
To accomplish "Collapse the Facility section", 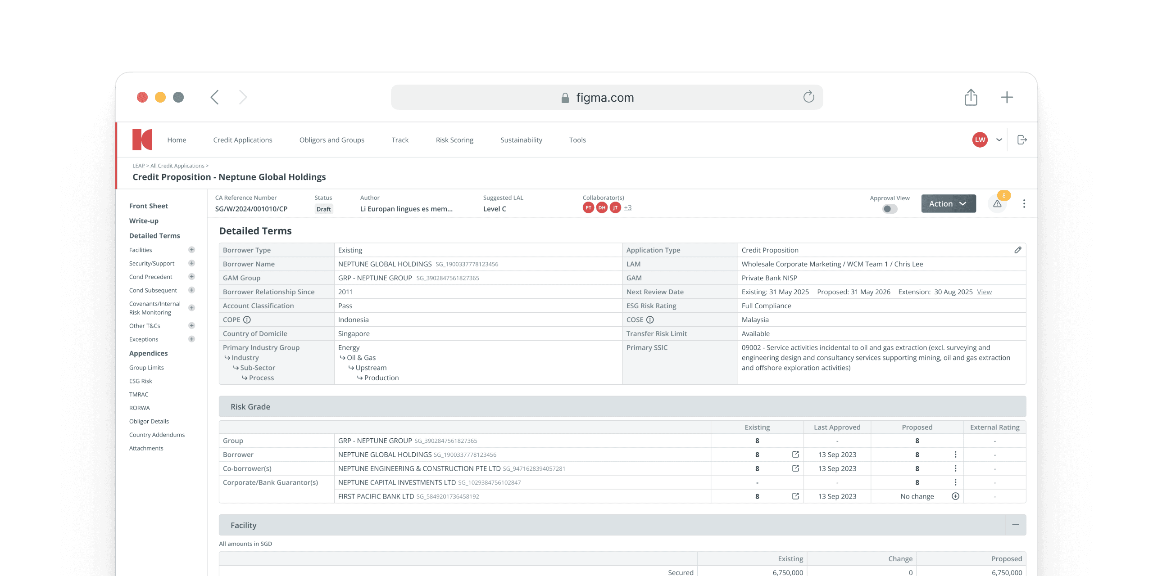I will click(x=1015, y=525).
